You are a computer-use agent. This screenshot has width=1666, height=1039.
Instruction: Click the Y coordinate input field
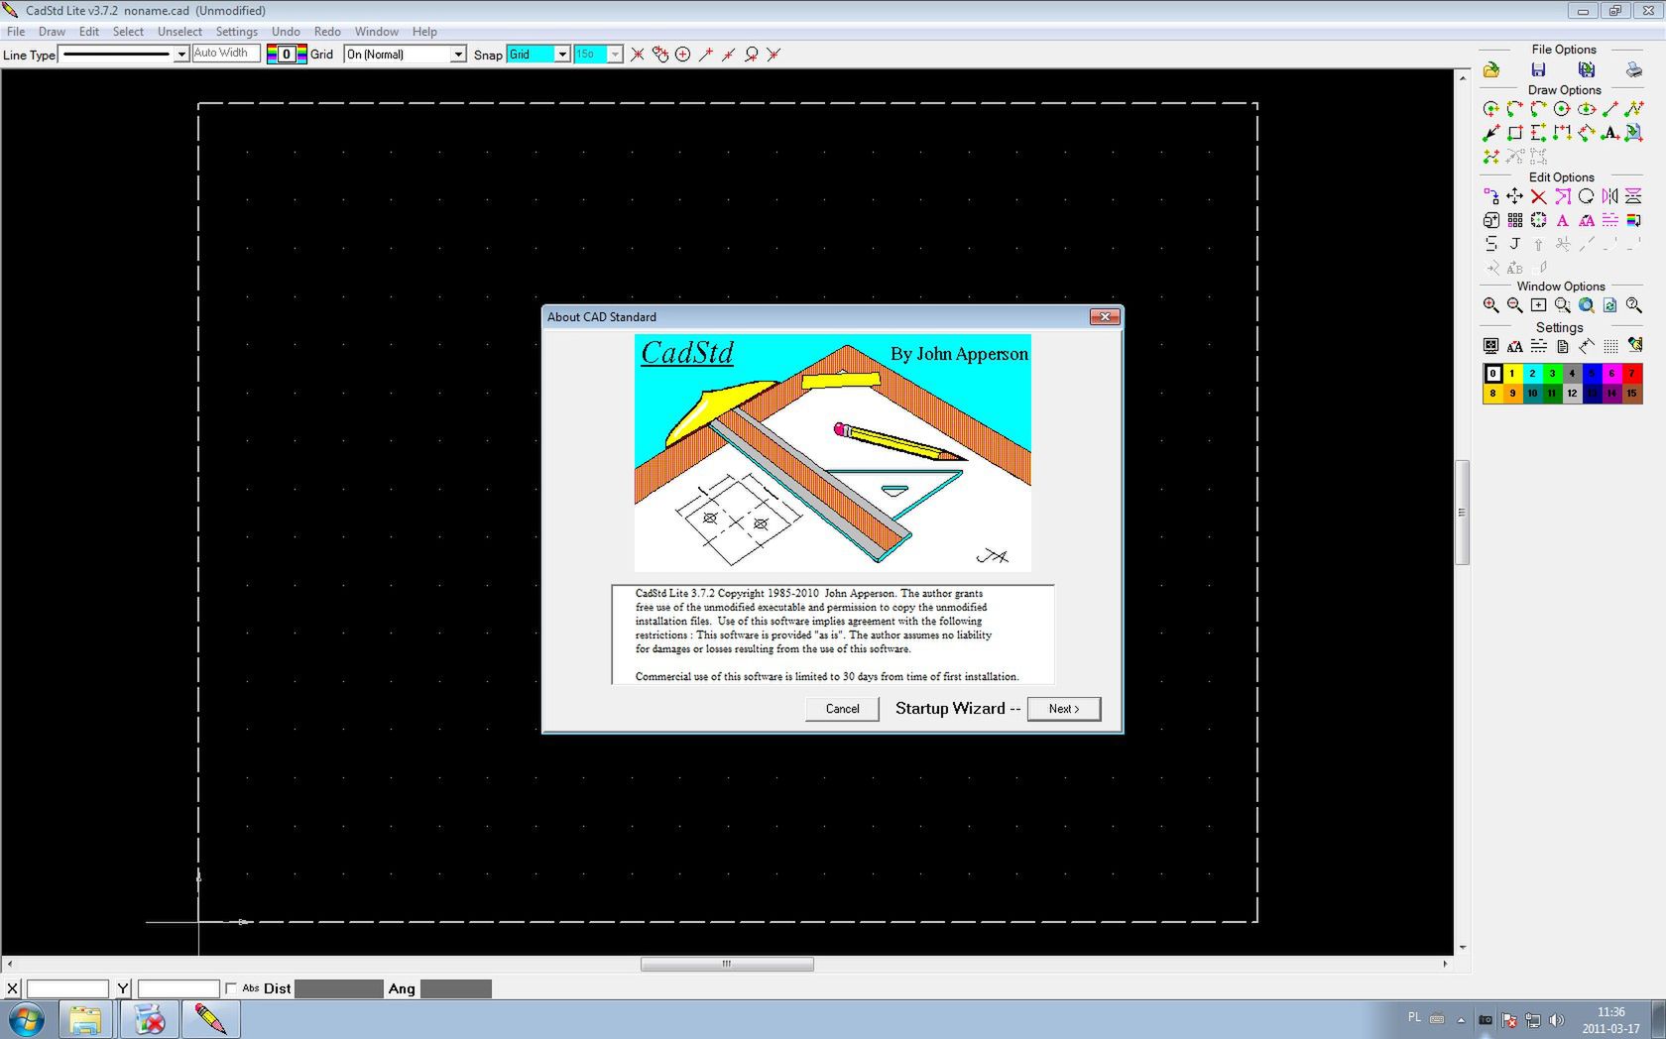[x=178, y=988]
